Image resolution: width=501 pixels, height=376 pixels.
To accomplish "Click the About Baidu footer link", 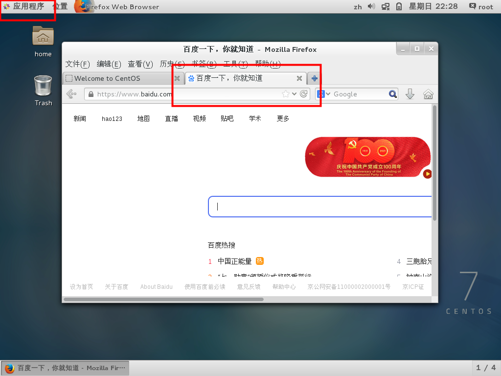I will point(156,287).
